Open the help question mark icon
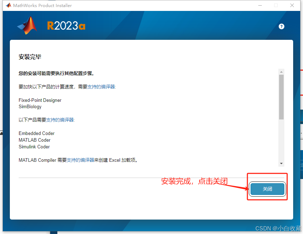The image size is (303, 234). [x=282, y=26]
